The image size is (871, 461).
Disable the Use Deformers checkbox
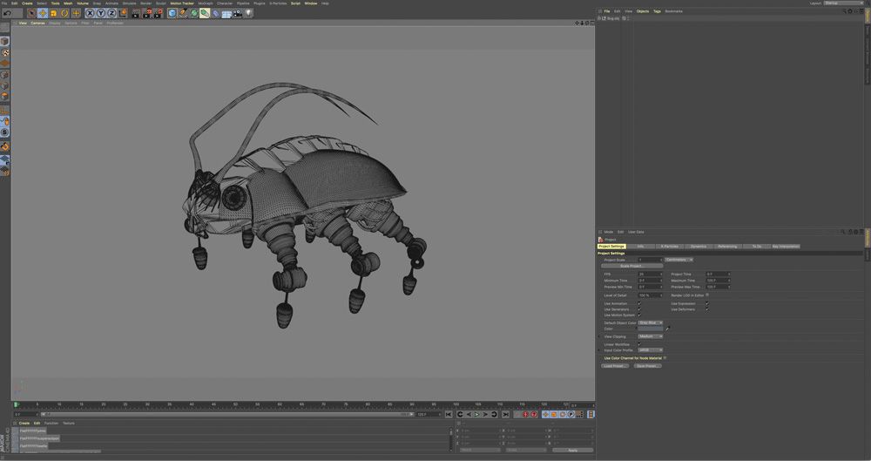(x=706, y=309)
